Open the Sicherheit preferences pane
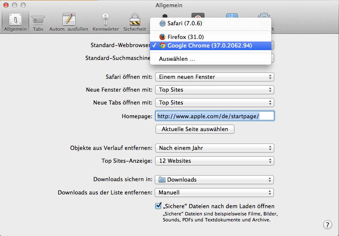 (135, 22)
